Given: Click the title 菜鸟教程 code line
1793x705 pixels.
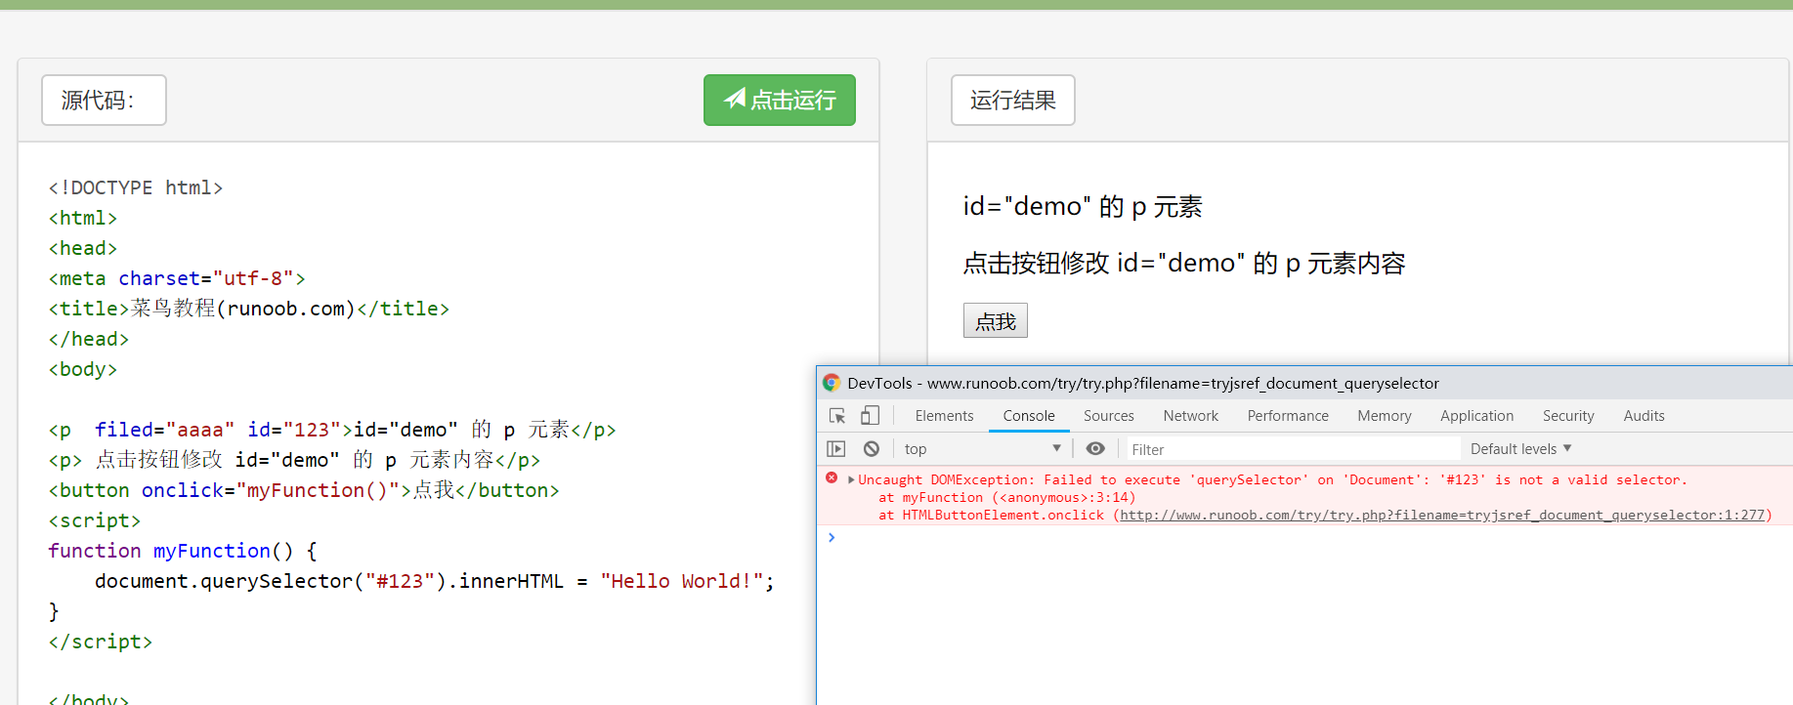Looking at the screenshot, I should pos(249,309).
